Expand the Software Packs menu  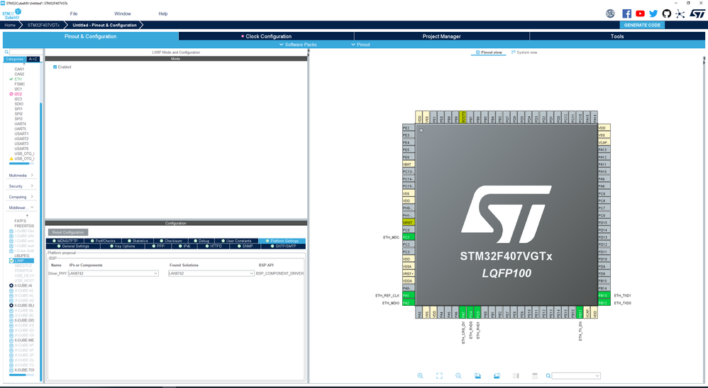click(x=298, y=45)
